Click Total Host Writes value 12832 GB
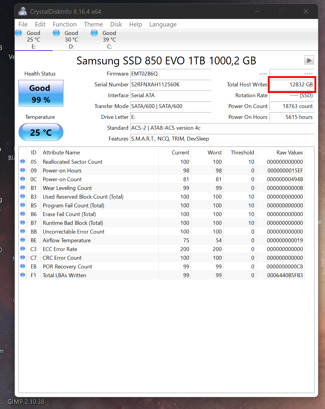This screenshot has height=409, width=325. 292,85
